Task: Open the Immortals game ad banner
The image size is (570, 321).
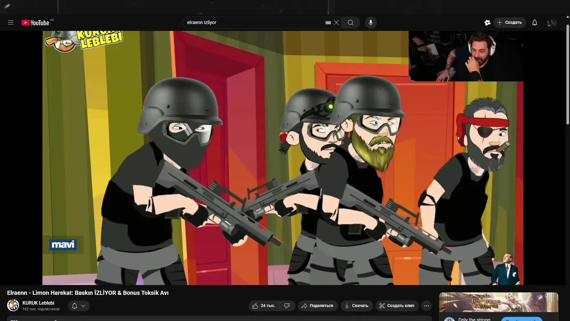Action: coord(498,302)
